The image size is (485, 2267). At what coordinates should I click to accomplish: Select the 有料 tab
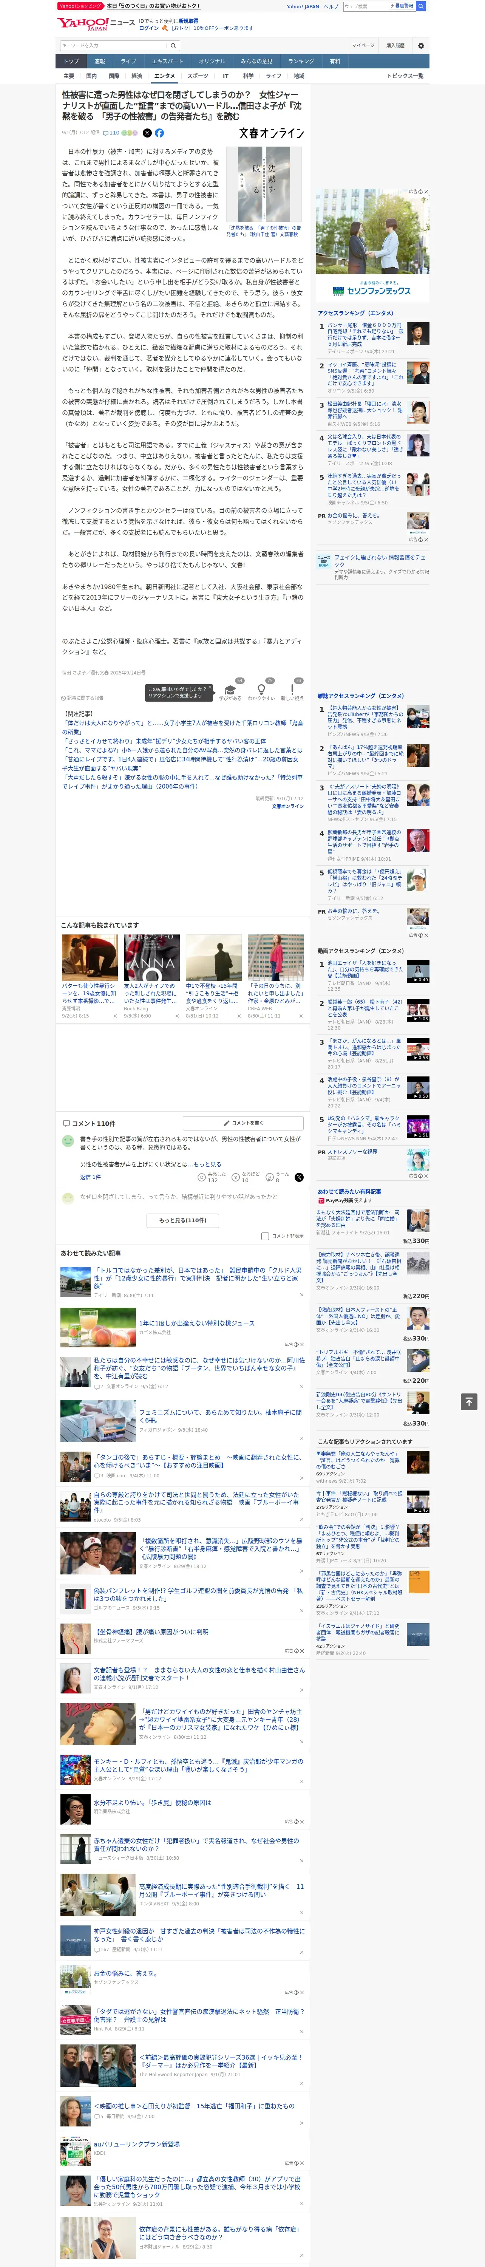(335, 62)
